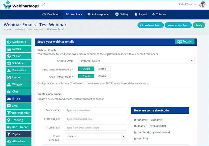Focus the From Subject input field
Screen dimensions: 209x146
click(x=95, y=119)
